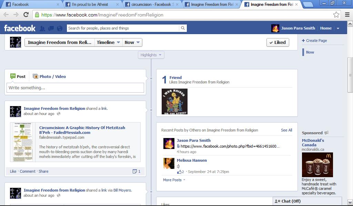The height and width of the screenshot is (206, 353).
Task: Click the Imagine Freedom from Reli... page button
Action: click(59, 42)
